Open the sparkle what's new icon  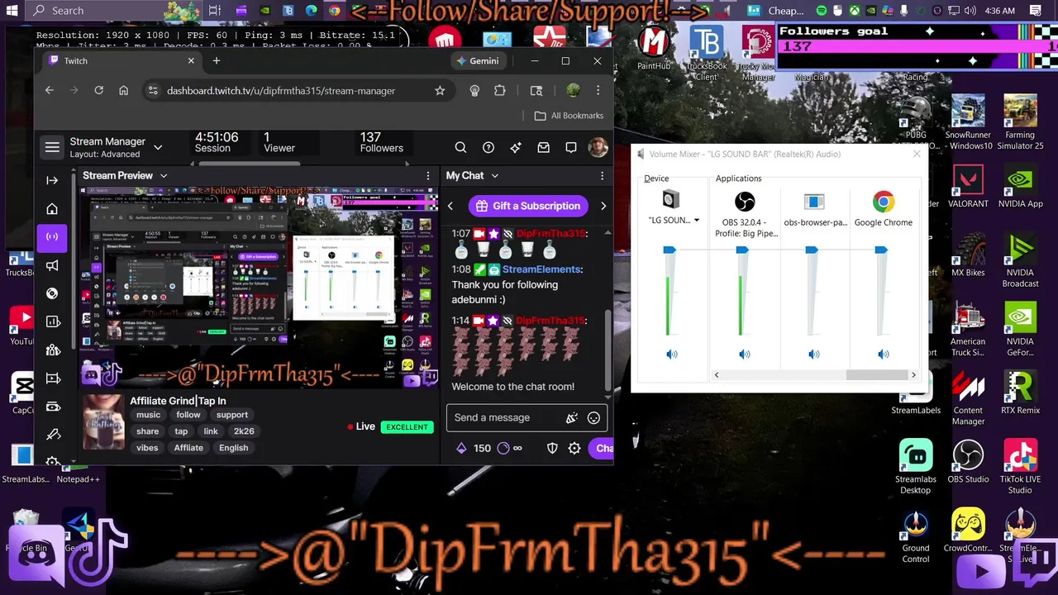tap(516, 147)
